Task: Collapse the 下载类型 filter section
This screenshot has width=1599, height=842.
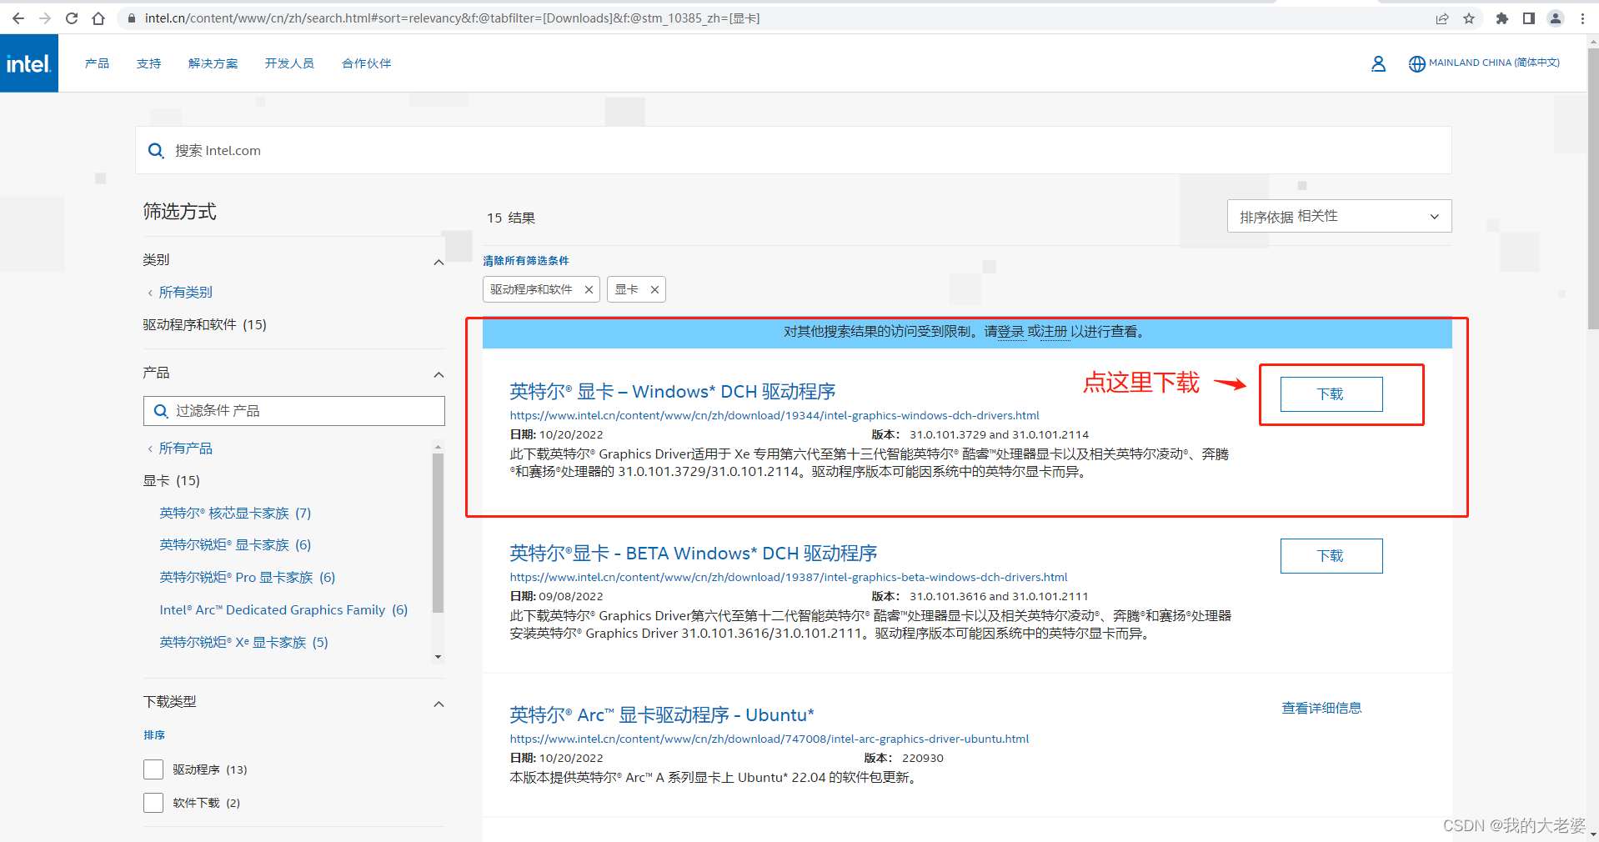Action: 439,704
